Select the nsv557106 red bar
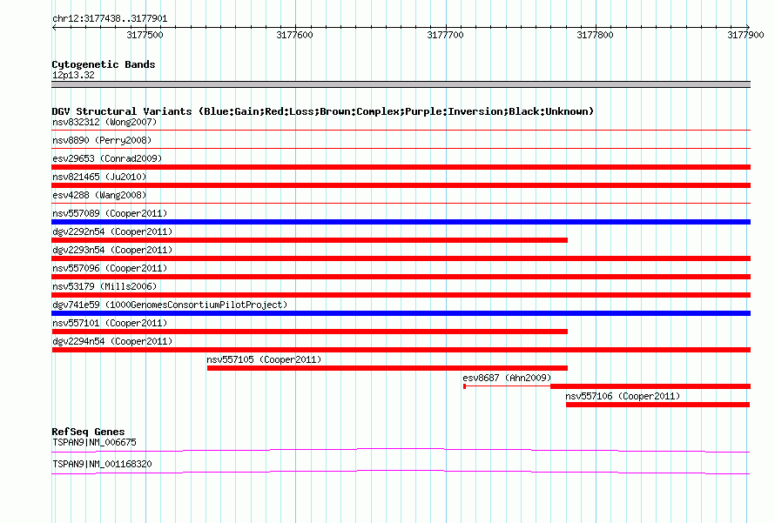Screen dimensions: 775x523 [657, 405]
